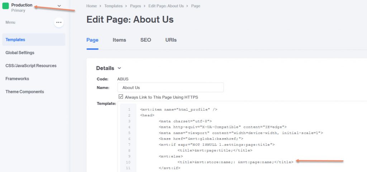Open the three-dots Menu options button
The height and width of the screenshot is (172, 367).
coord(59,23)
